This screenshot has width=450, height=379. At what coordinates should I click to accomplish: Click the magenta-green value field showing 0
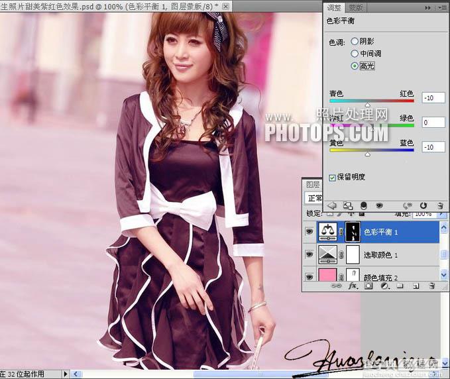[433, 123]
